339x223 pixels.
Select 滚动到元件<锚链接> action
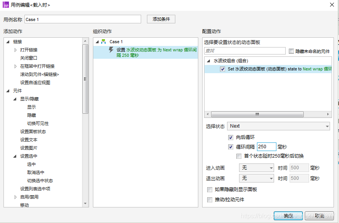point(40,74)
